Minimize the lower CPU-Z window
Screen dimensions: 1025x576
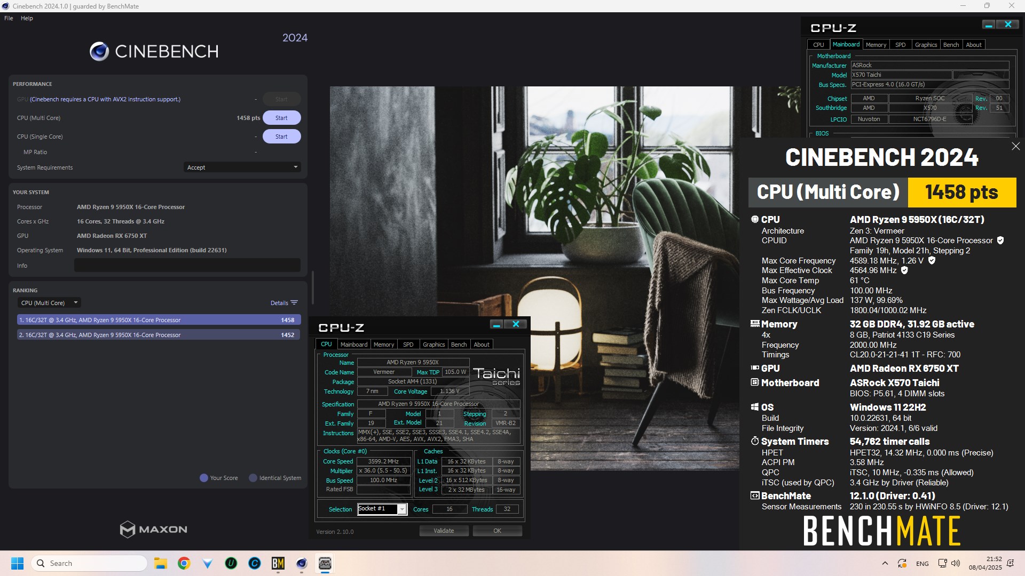coord(496,324)
